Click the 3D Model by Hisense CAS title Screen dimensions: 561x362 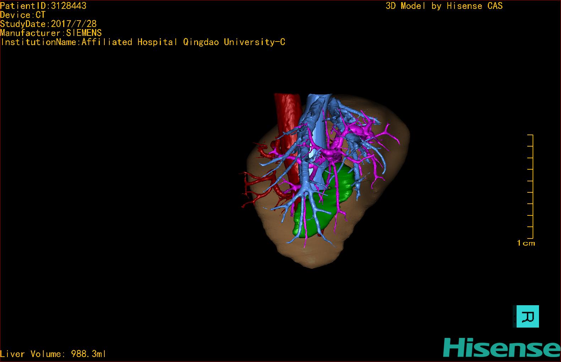point(444,6)
